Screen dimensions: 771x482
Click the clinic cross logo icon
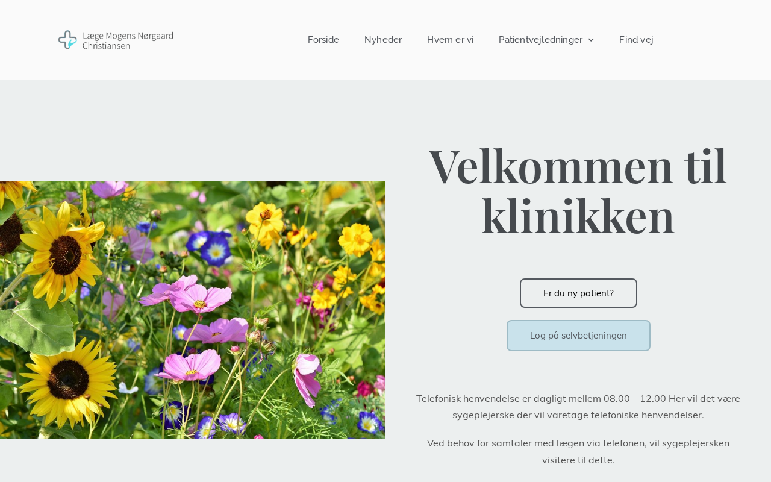67,40
